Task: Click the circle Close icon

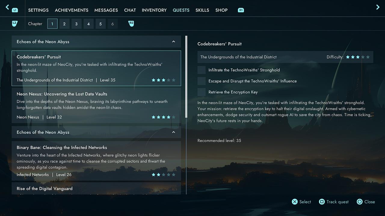Action: click(x=359, y=202)
